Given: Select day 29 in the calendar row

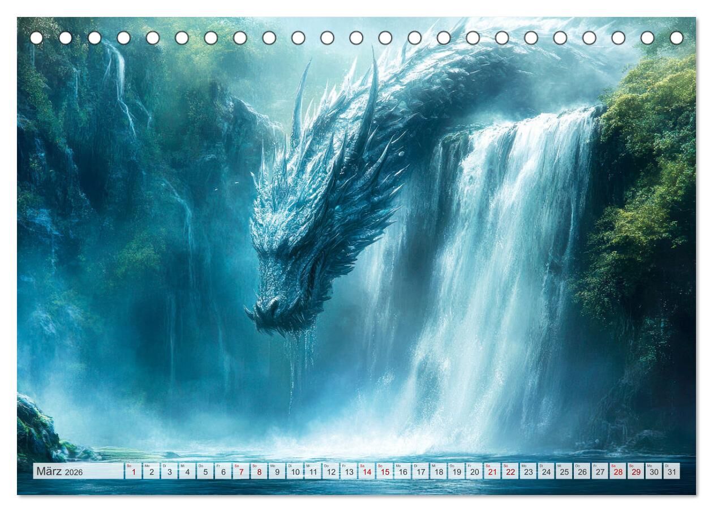Looking at the screenshot, I should [636, 471].
